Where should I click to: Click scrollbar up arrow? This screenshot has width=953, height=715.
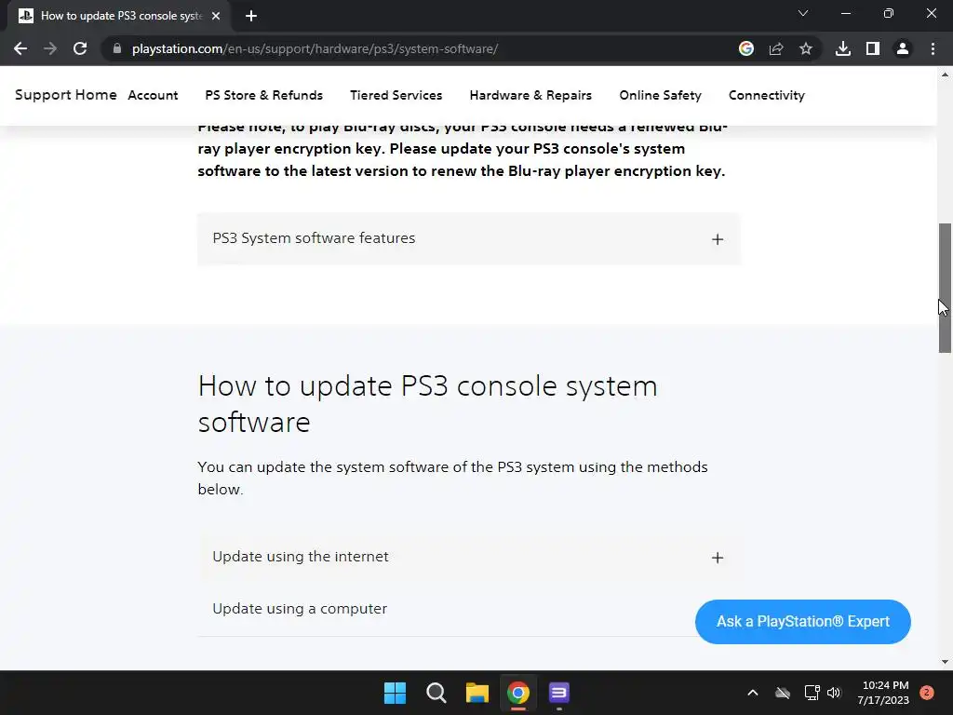coord(945,74)
